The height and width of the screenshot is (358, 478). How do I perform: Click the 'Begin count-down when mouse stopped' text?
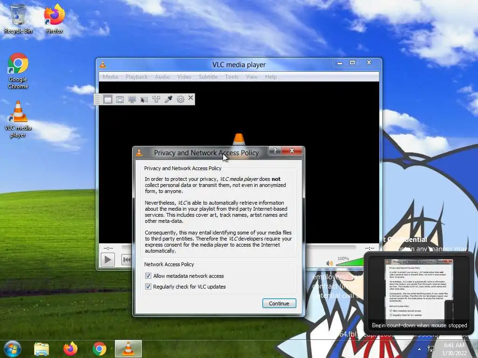pos(420,325)
